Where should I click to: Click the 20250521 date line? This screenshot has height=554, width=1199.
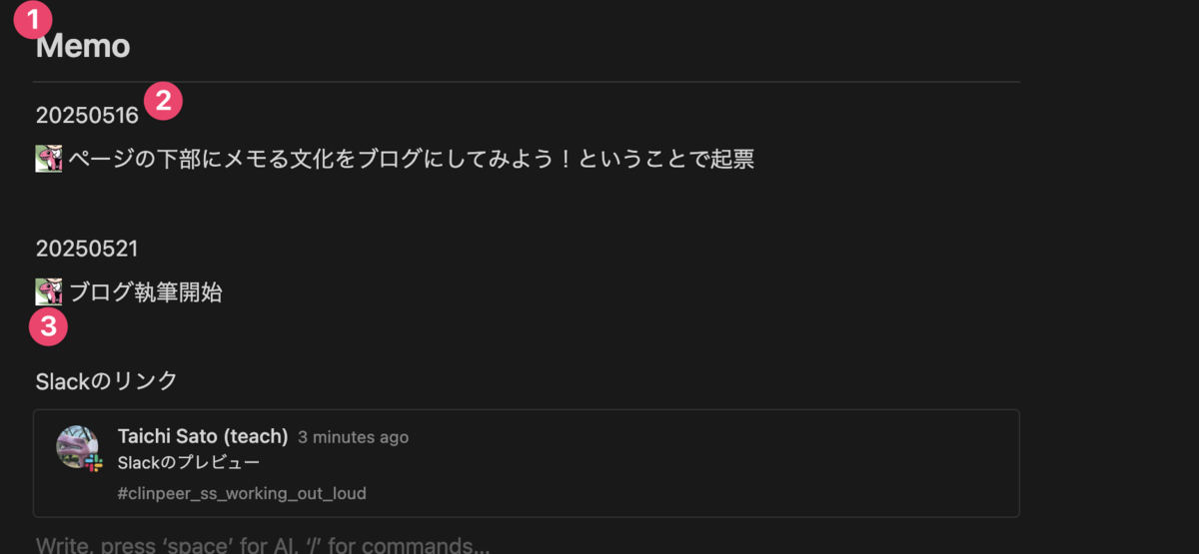pos(87,249)
